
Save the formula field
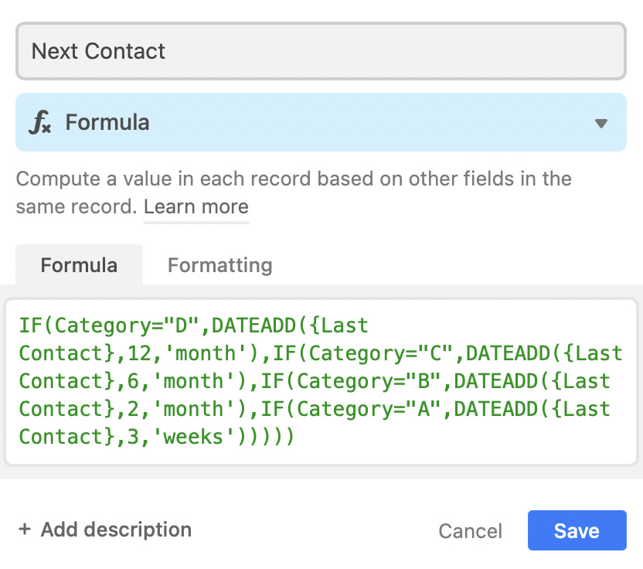pos(577,530)
